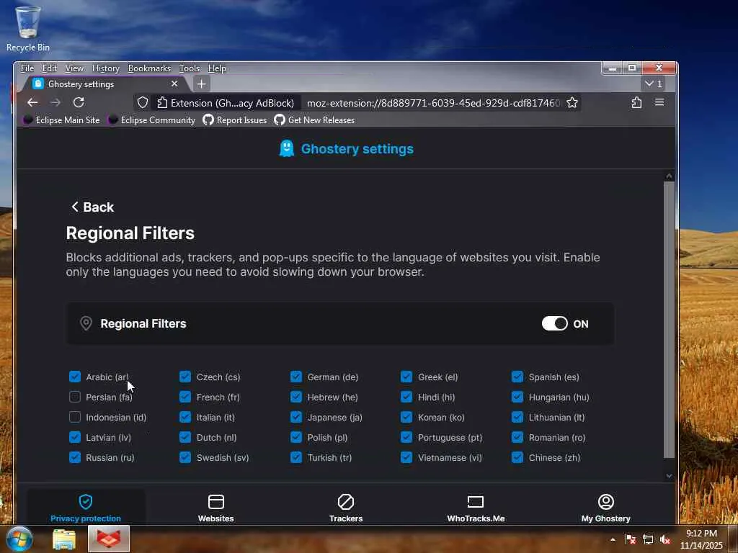
Task: Uncheck the Korean (ko) filter
Action: pyautogui.click(x=406, y=417)
